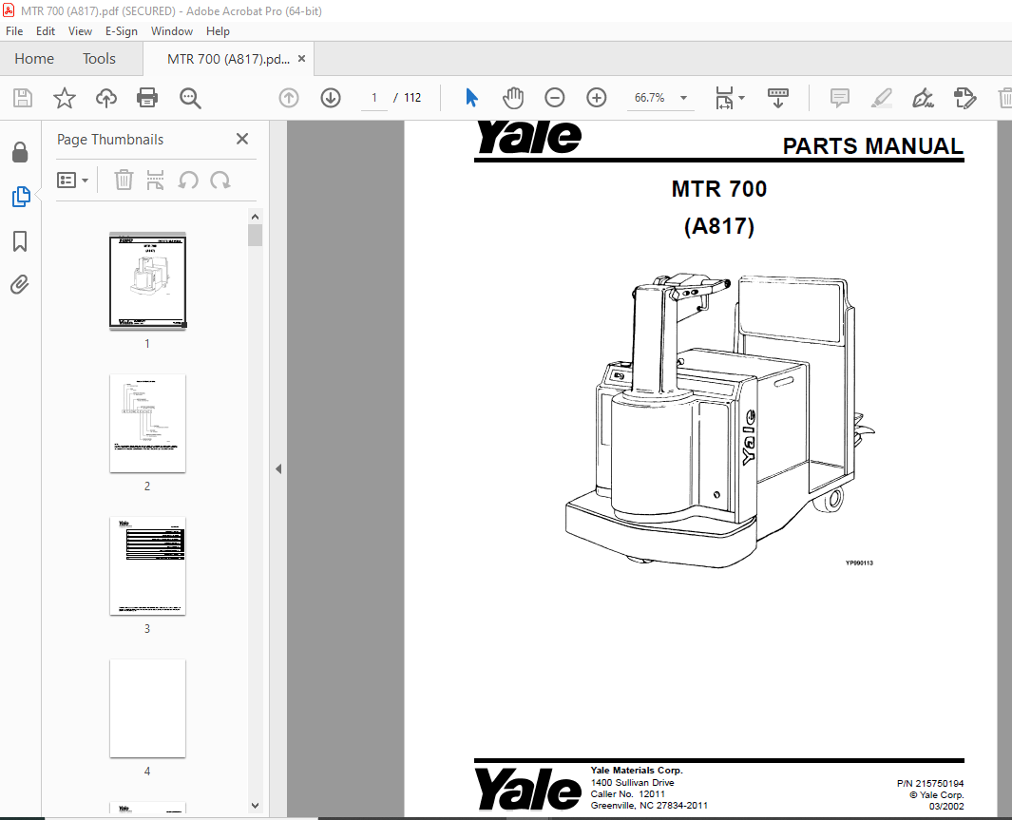Screen dimensions: 1012x820
Task: Click thumbnails scrollbar up arrow
Action: click(255, 217)
